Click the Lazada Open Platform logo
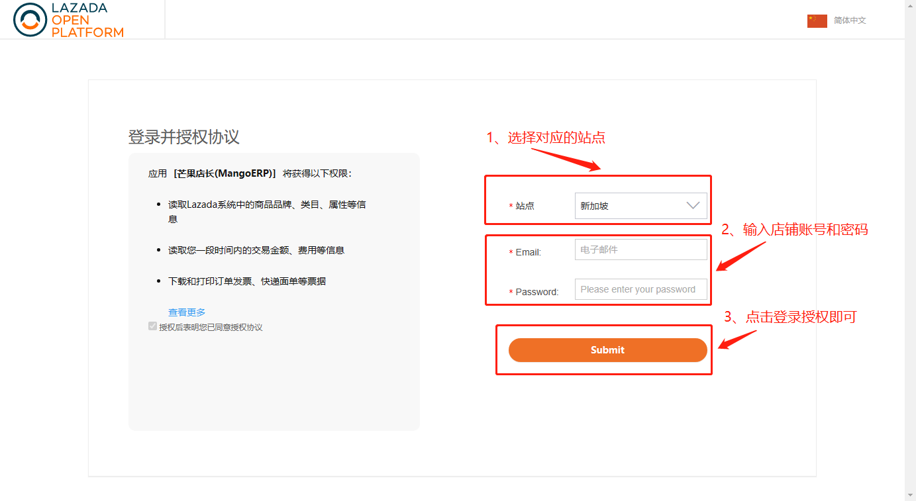 68,19
